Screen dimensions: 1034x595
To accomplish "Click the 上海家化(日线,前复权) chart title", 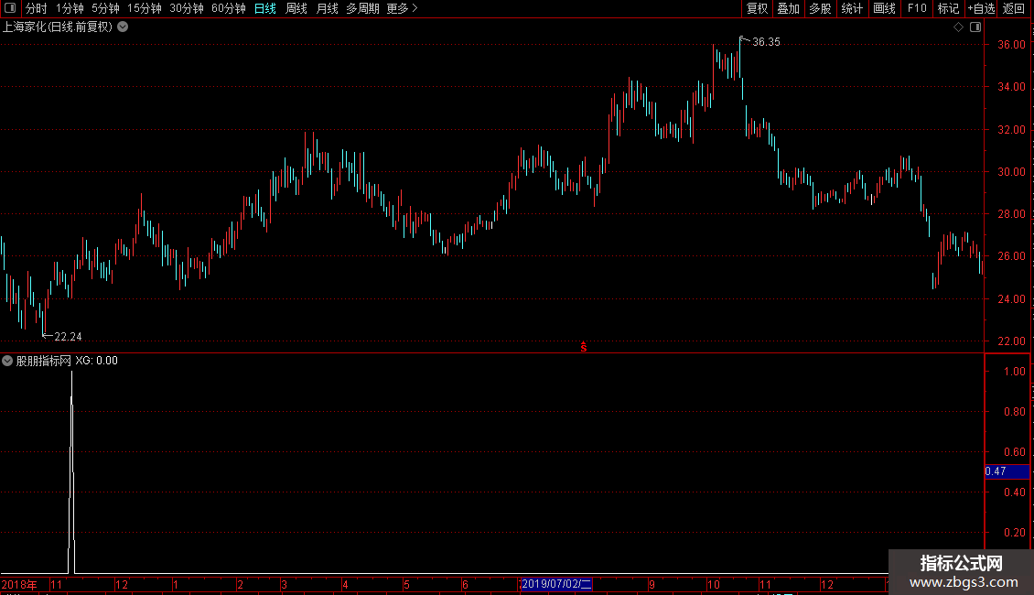I will [x=58, y=27].
